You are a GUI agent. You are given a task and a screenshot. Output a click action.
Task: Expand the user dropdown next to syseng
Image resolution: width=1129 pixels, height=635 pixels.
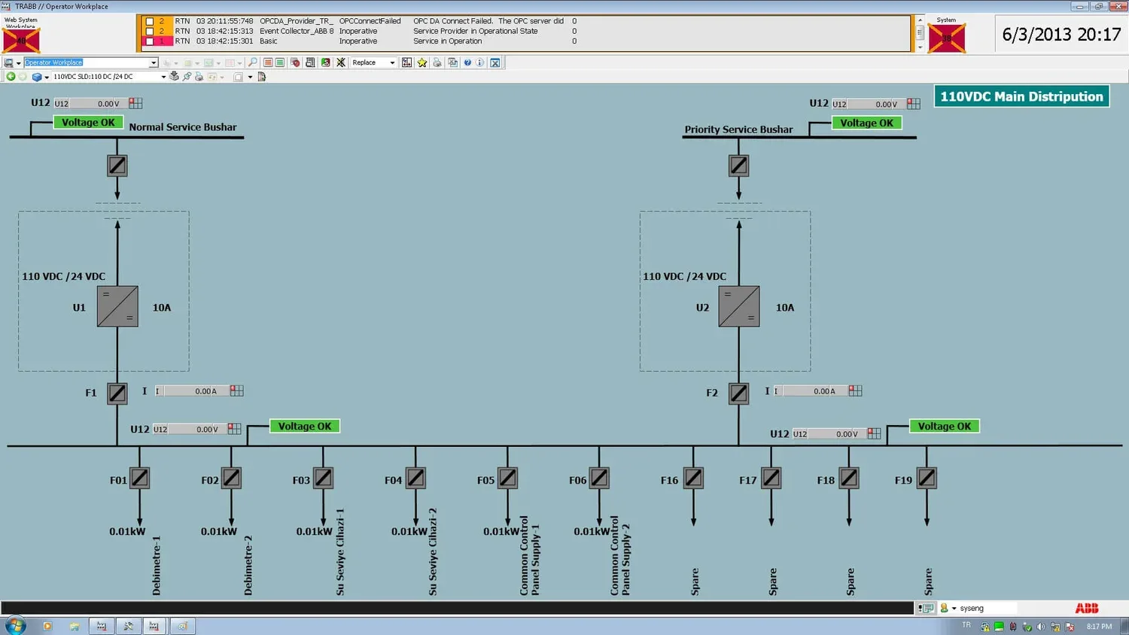click(x=954, y=609)
